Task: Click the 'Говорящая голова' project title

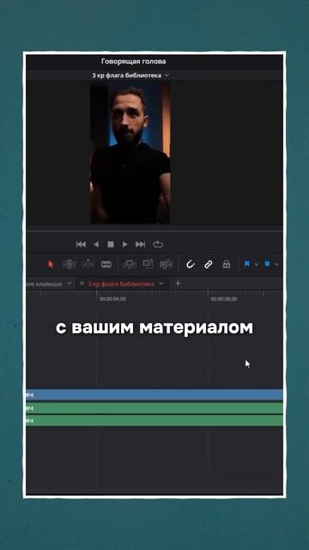Action: coord(134,61)
